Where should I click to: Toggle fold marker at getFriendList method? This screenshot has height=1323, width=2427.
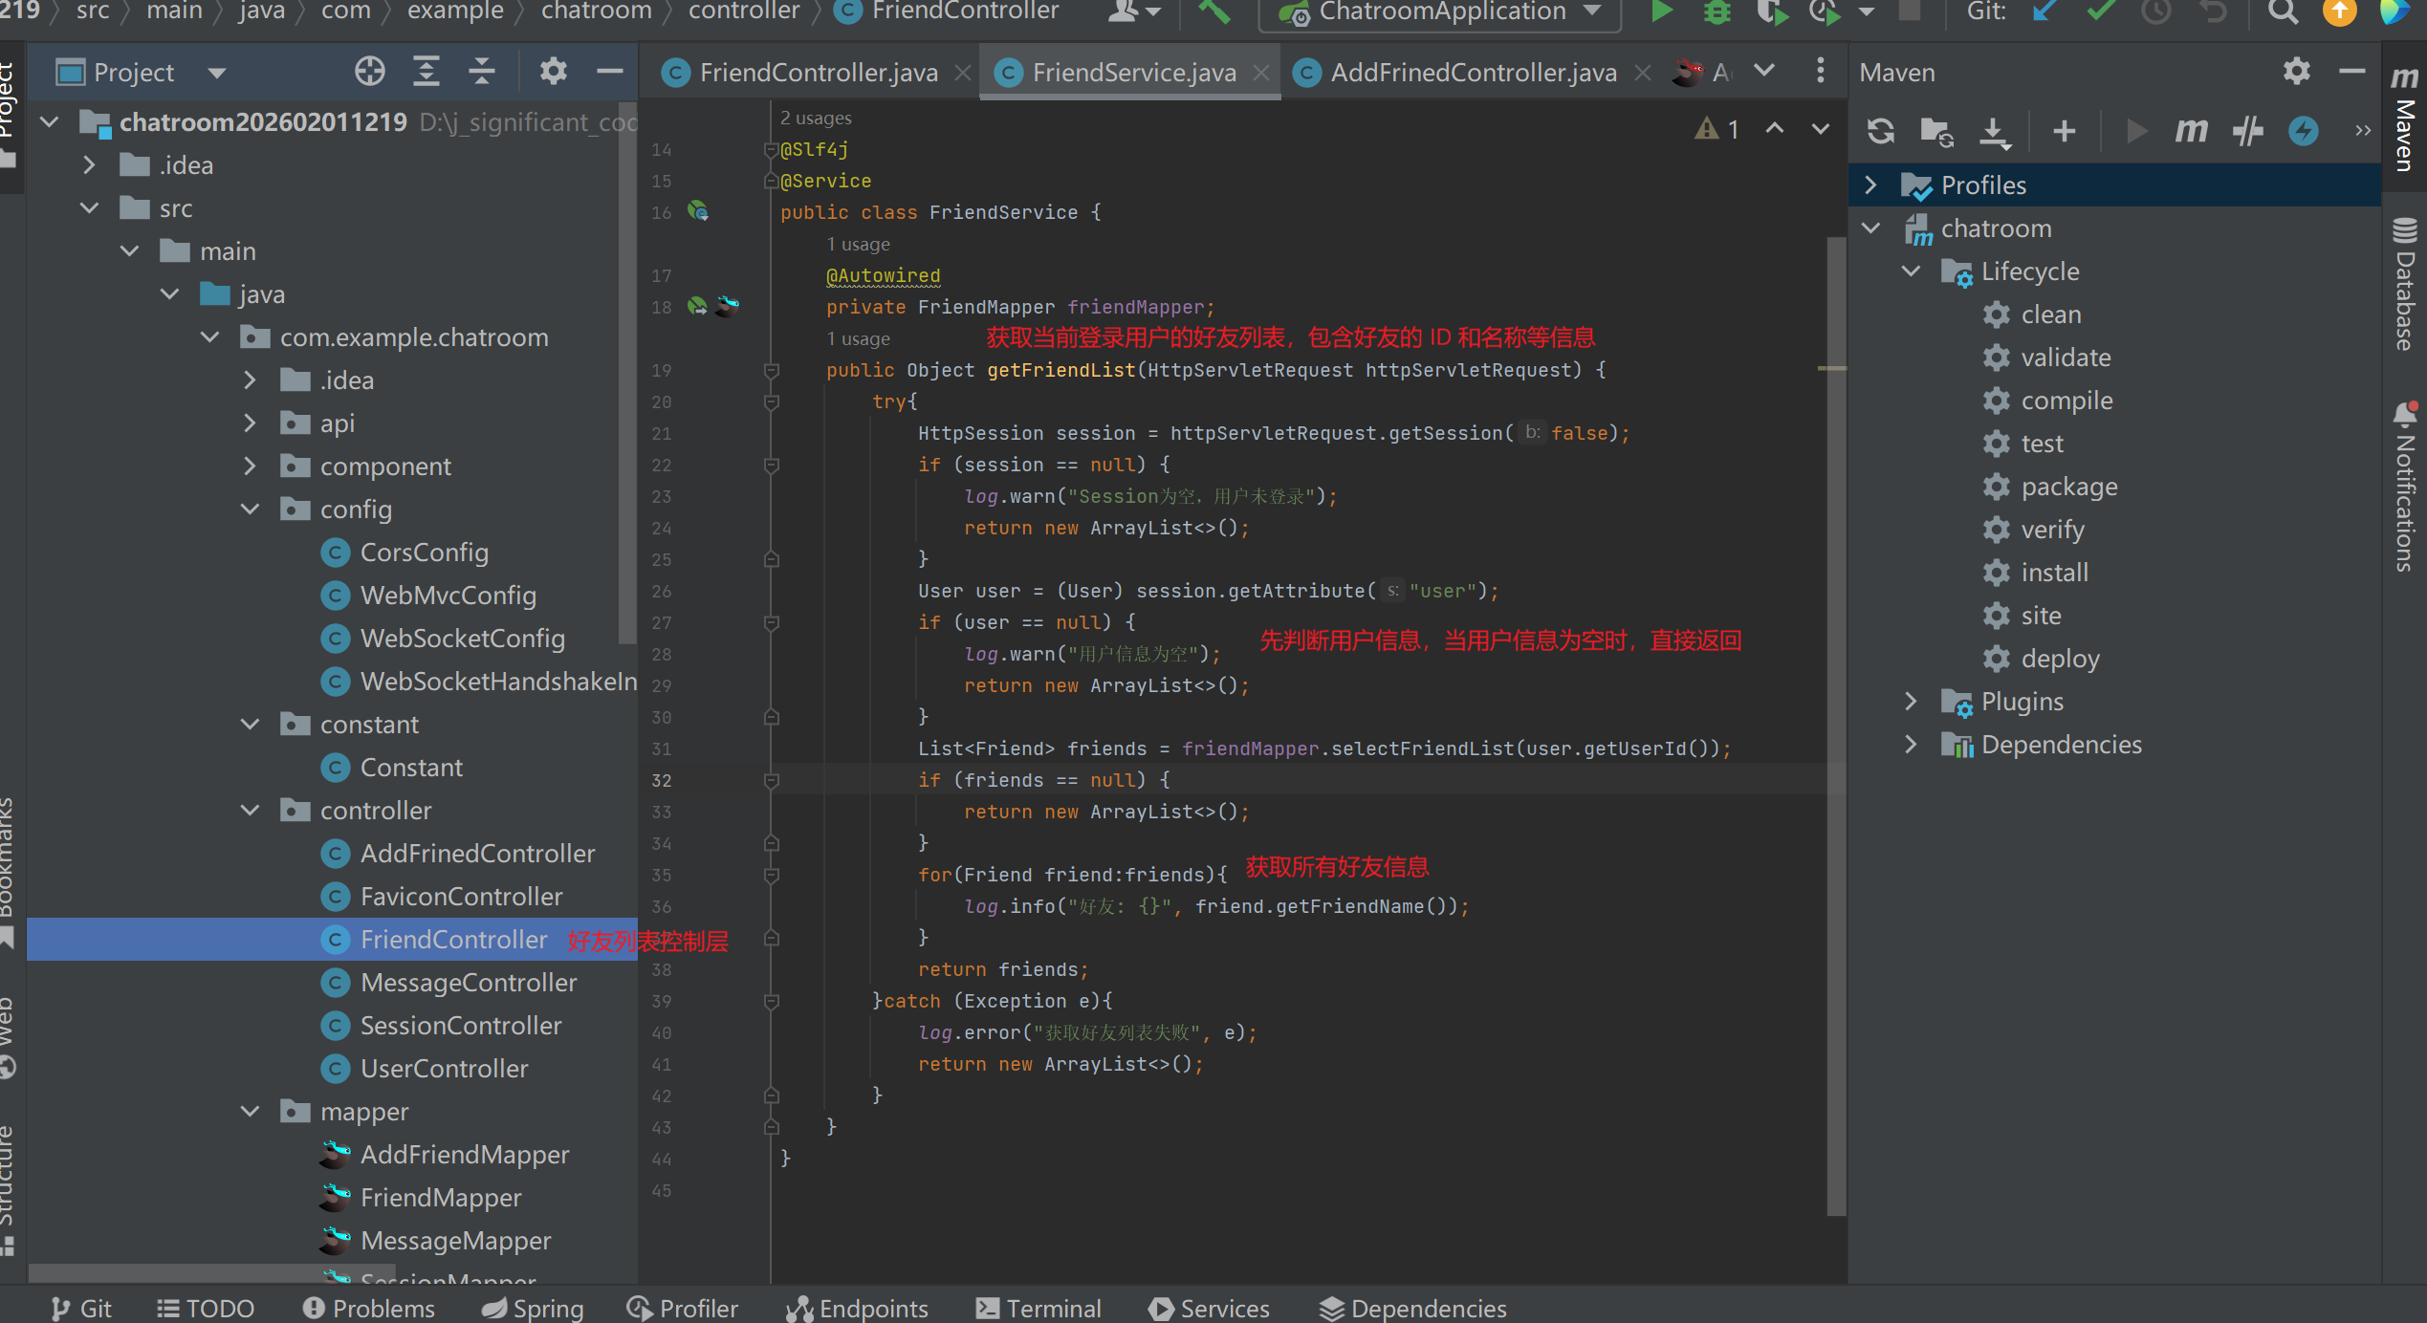click(x=772, y=370)
